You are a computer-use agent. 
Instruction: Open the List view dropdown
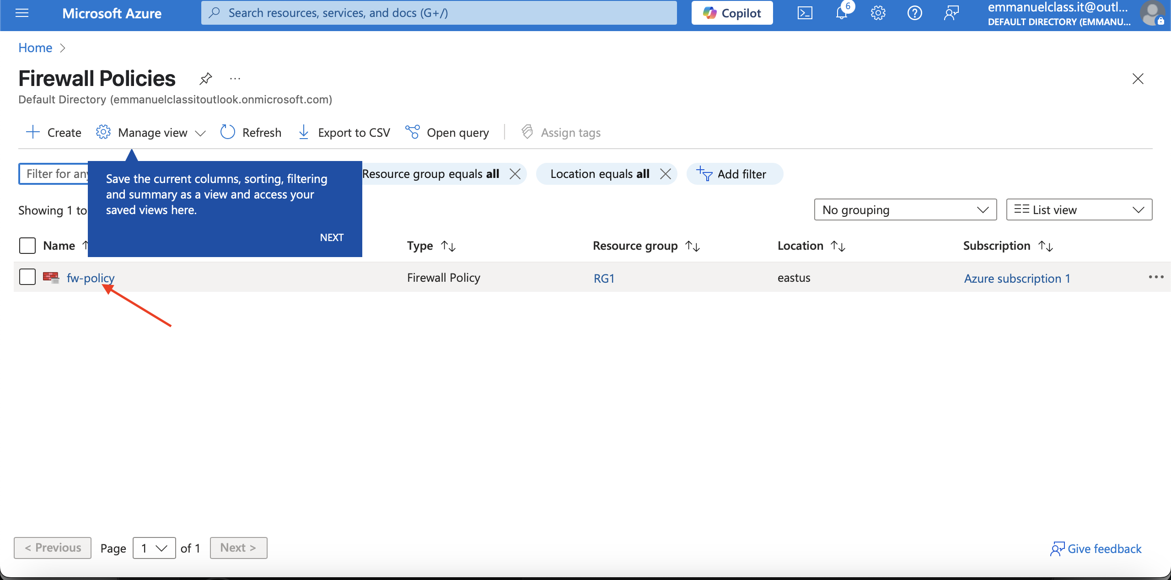[x=1079, y=209]
